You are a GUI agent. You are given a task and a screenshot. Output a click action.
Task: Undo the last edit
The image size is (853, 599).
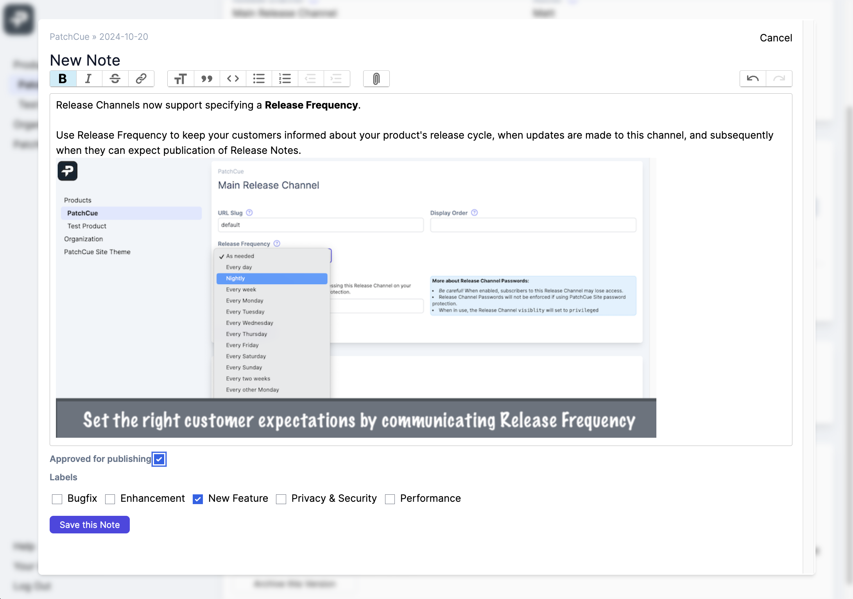coord(753,79)
